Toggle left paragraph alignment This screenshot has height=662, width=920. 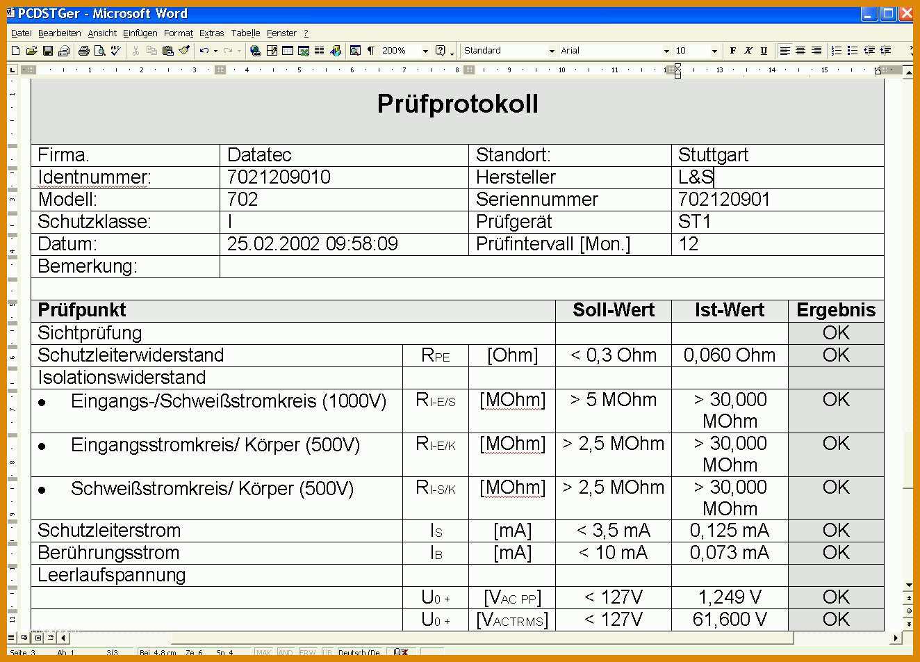point(785,51)
